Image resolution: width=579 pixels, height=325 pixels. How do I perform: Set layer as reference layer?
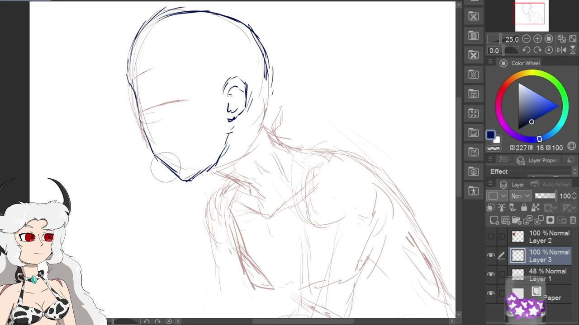(x=502, y=208)
